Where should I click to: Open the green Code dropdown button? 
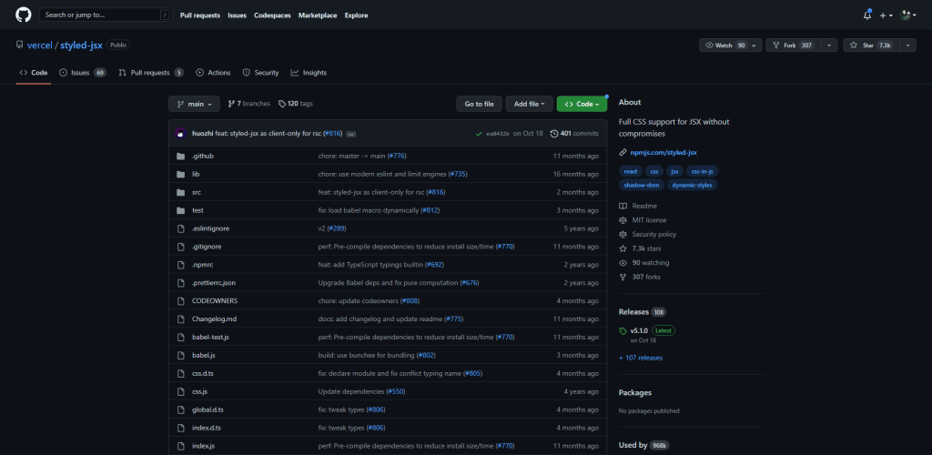click(582, 104)
